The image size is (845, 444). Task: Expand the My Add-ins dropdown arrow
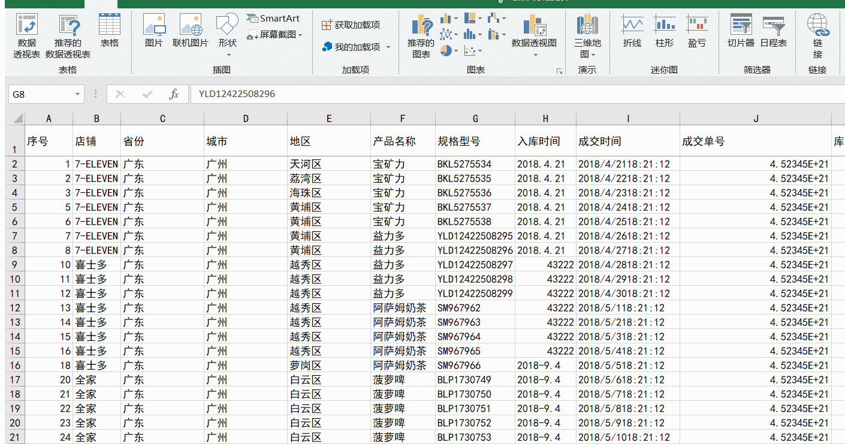point(388,47)
